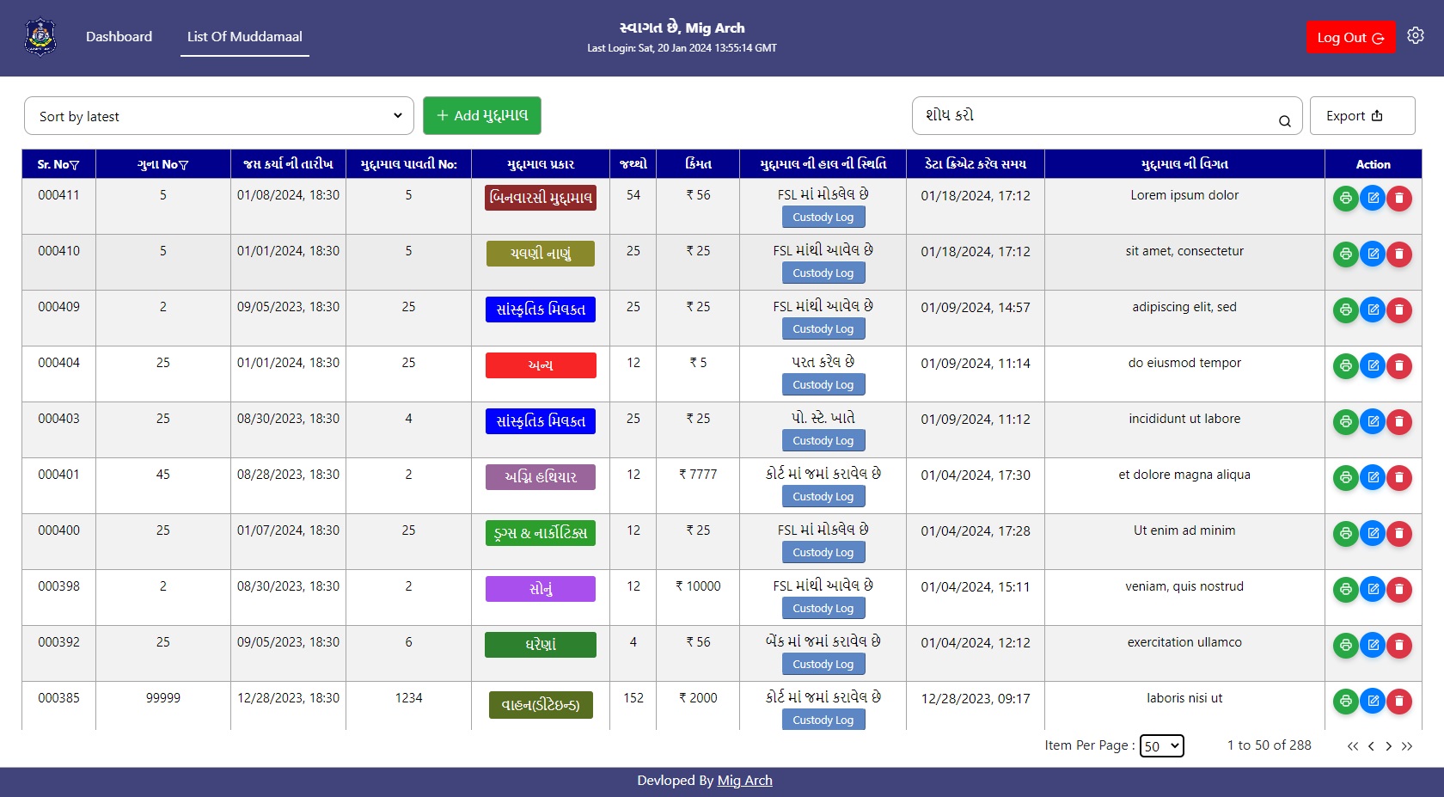Focus the શોધ કરો search field
This screenshot has width=1444, height=797.
(1096, 116)
